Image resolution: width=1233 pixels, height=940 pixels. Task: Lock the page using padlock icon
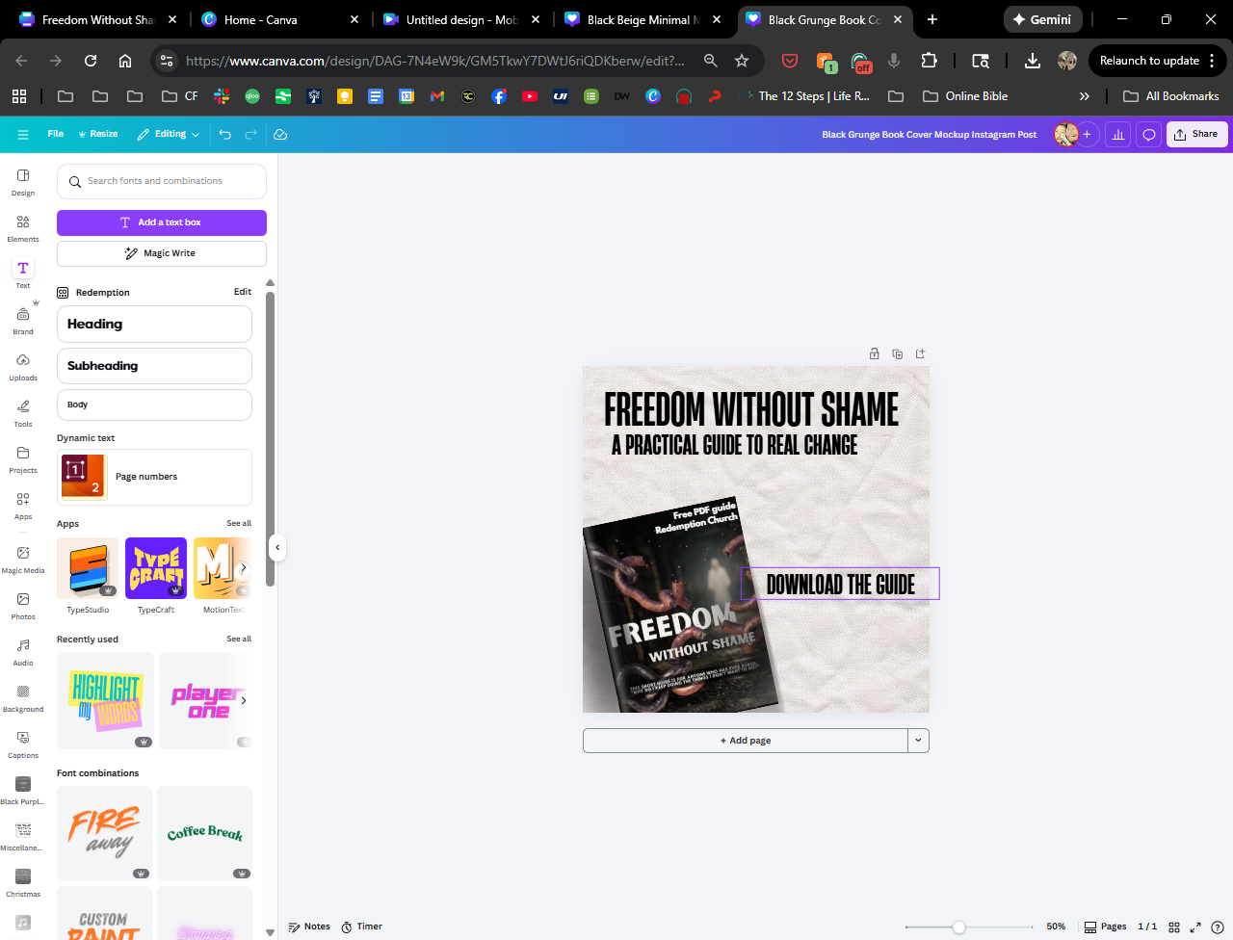874,354
